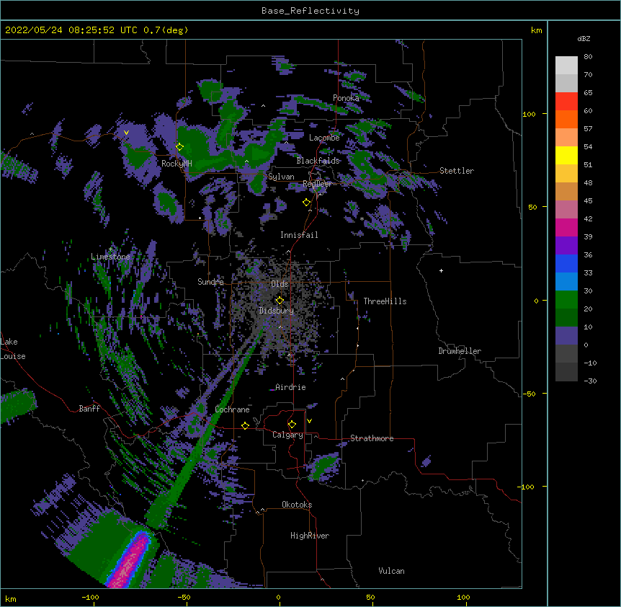The height and width of the screenshot is (607, 621).
Task: Click the Innisfail city label
Action: [299, 235]
